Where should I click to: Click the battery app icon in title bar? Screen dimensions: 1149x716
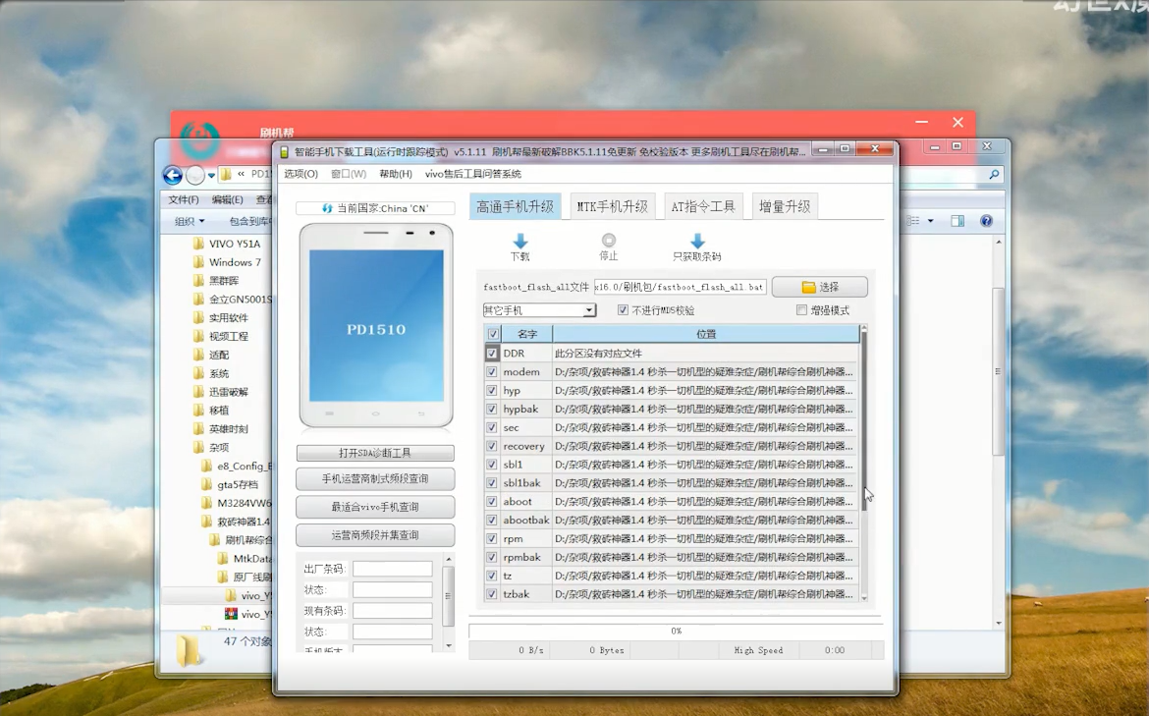pos(285,151)
